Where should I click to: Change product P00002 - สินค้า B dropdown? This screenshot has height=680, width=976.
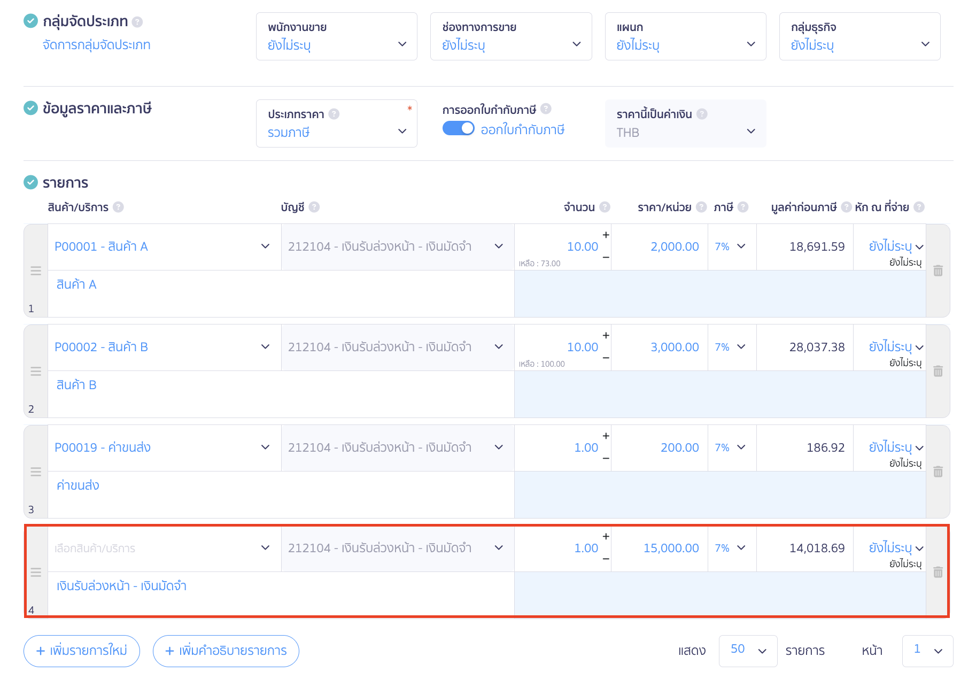pyautogui.click(x=165, y=347)
